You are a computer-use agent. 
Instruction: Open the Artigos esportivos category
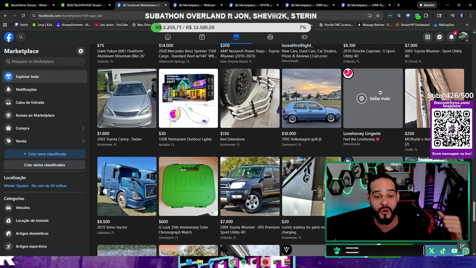(x=45, y=246)
